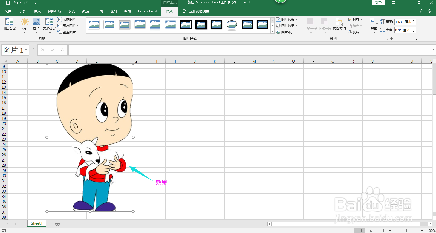The height and width of the screenshot is (233, 436).
Task: Edit the picture width (宽度) field
Action: pos(403,30)
